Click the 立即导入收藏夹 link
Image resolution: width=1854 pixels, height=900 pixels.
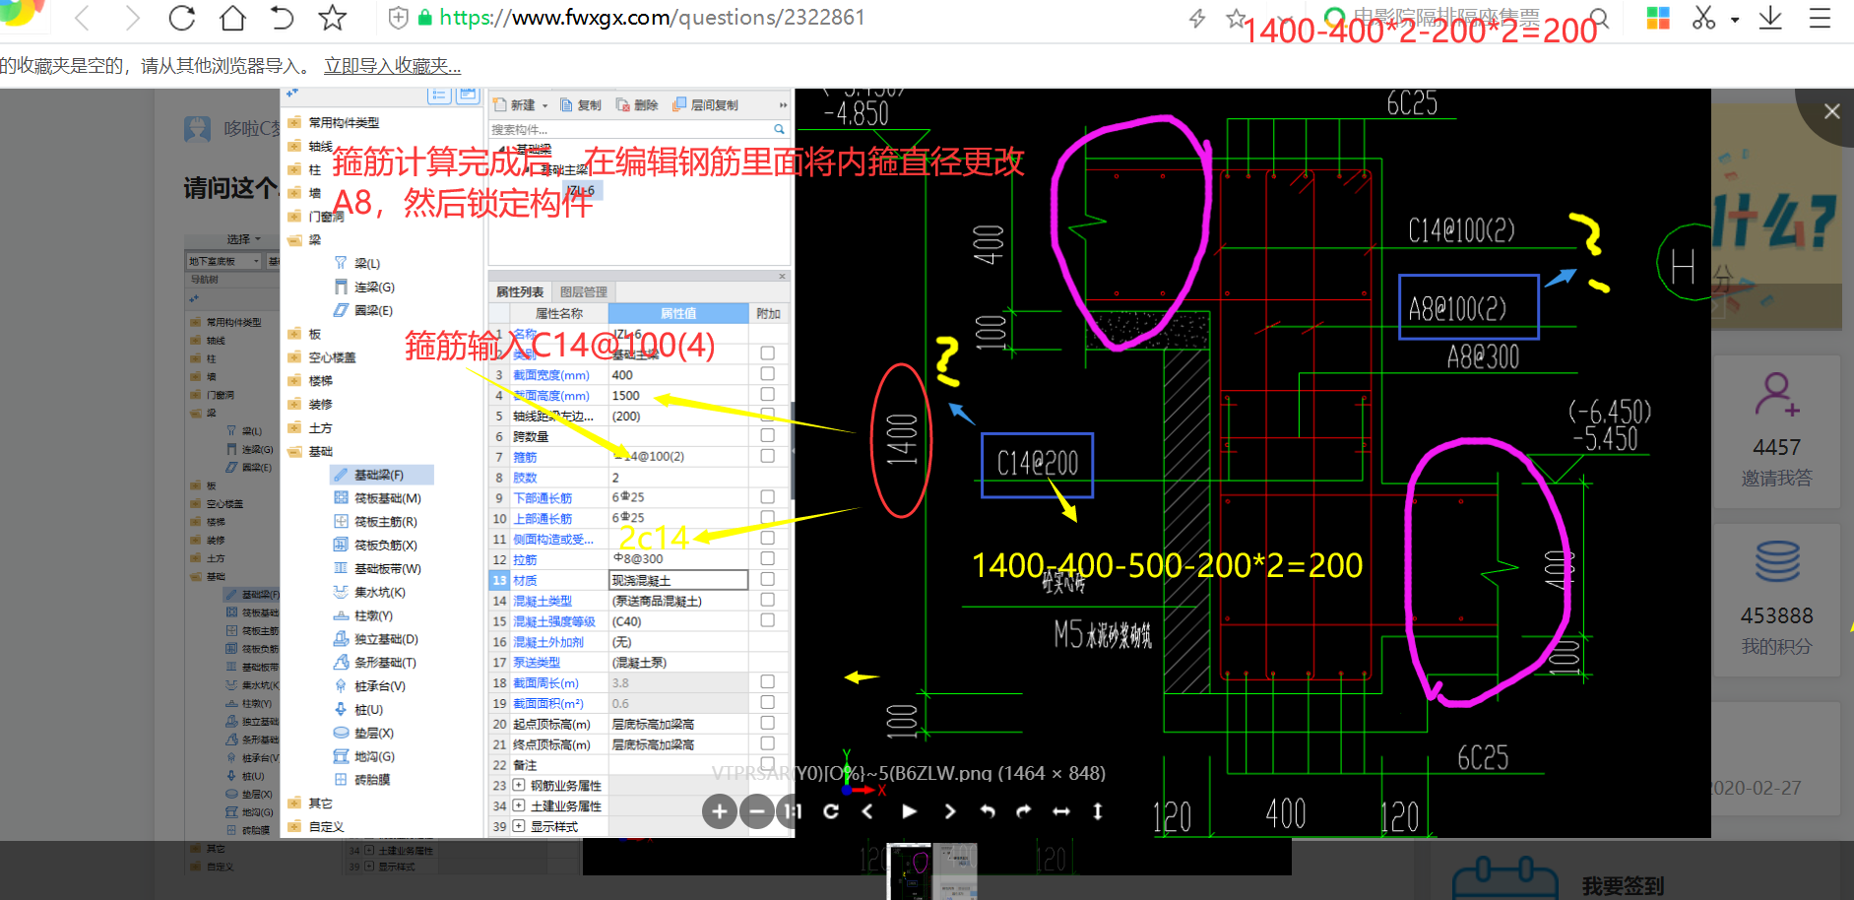392,66
